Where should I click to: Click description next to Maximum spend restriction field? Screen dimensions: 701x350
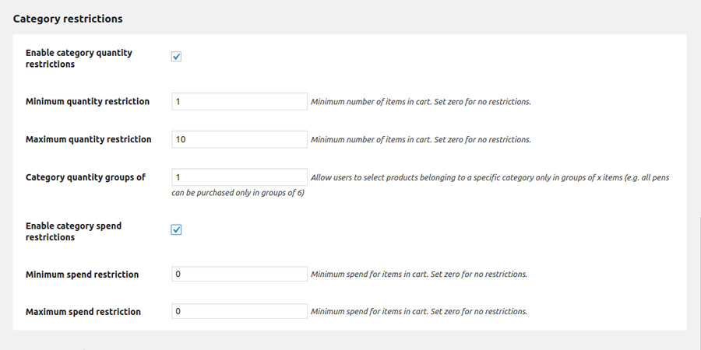coord(419,312)
